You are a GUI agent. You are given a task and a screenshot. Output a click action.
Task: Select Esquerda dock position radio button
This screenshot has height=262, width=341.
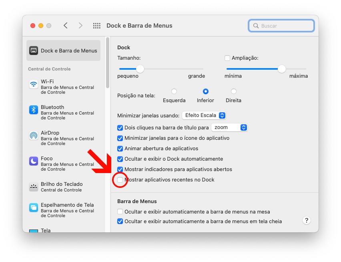(x=174, y=91)
